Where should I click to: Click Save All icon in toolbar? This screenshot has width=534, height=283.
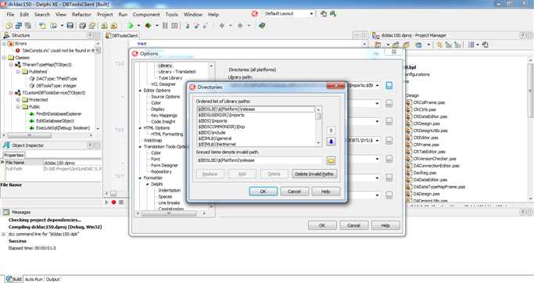coord(82,26)
